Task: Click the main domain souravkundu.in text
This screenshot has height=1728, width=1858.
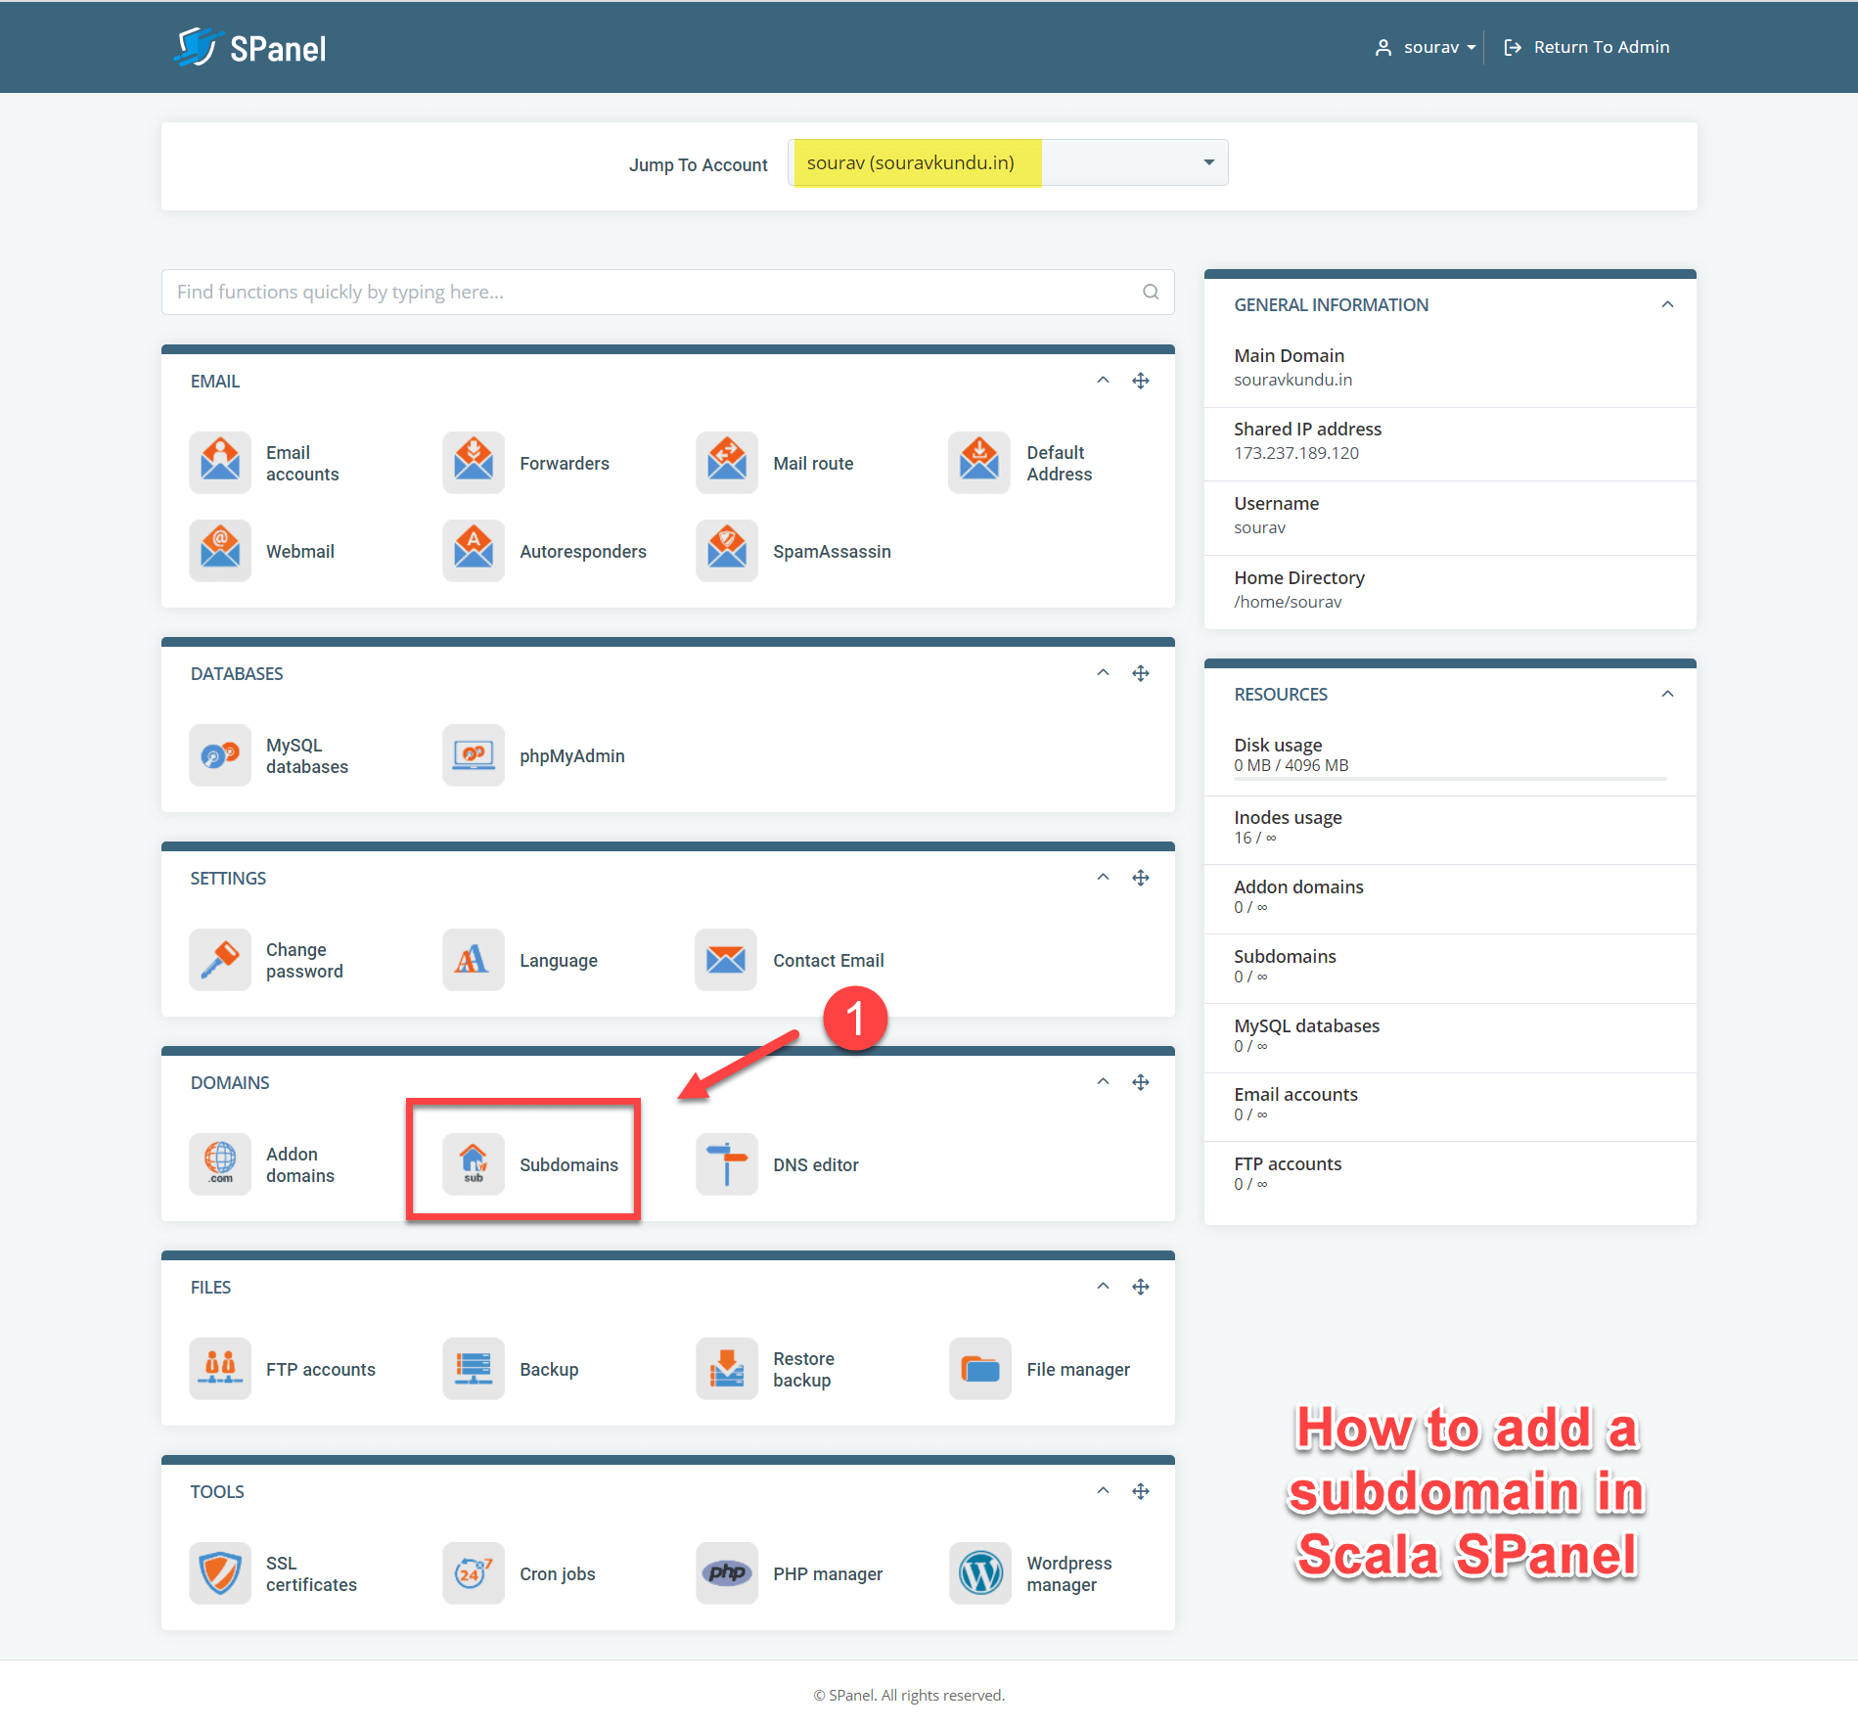Action: (1292, 380)
